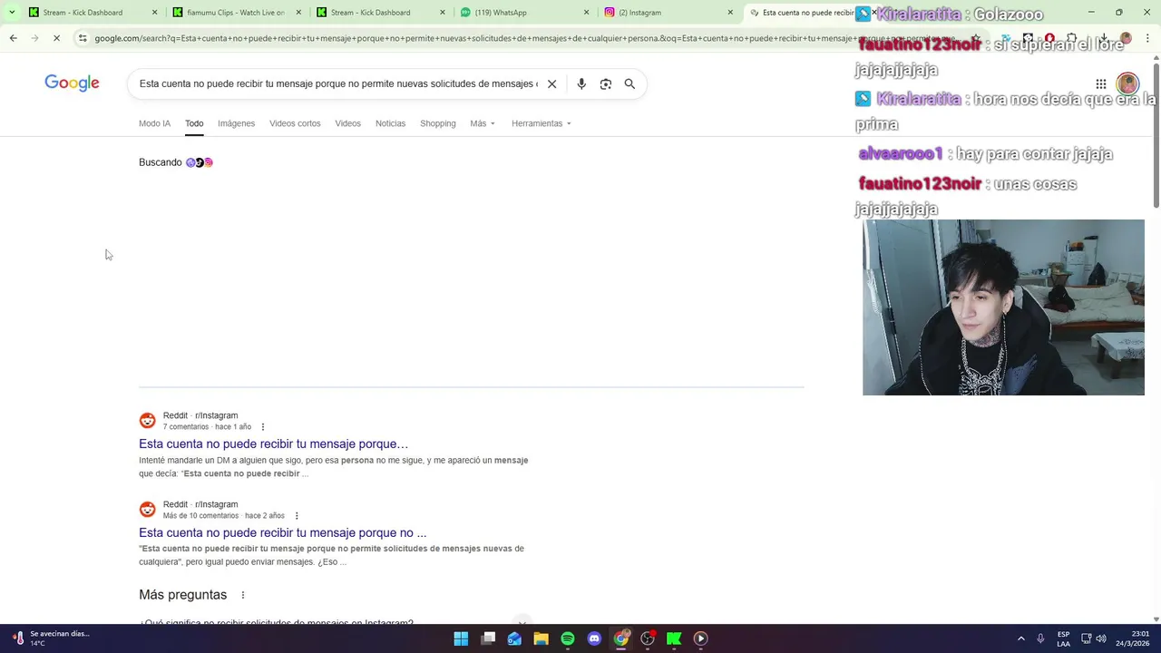Open the Google account avatar
This screenshot has height=653, width=1161.
1127,84
